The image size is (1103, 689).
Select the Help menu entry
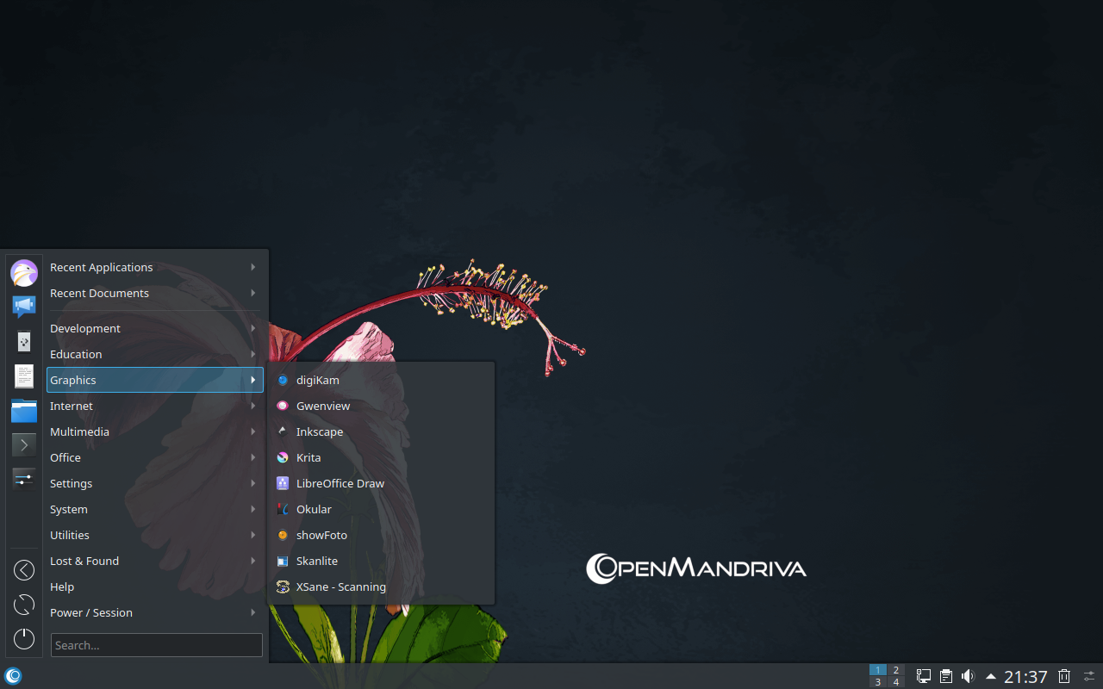(x=62, y=587)
